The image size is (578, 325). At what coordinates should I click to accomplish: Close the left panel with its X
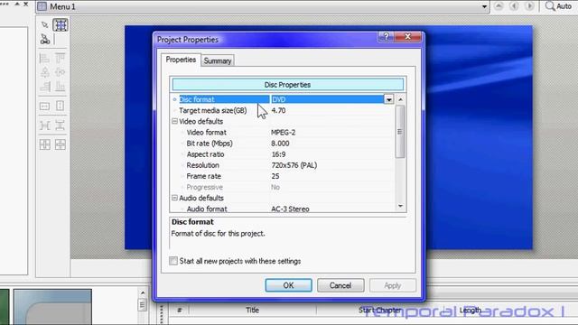[x=26, y=4]
